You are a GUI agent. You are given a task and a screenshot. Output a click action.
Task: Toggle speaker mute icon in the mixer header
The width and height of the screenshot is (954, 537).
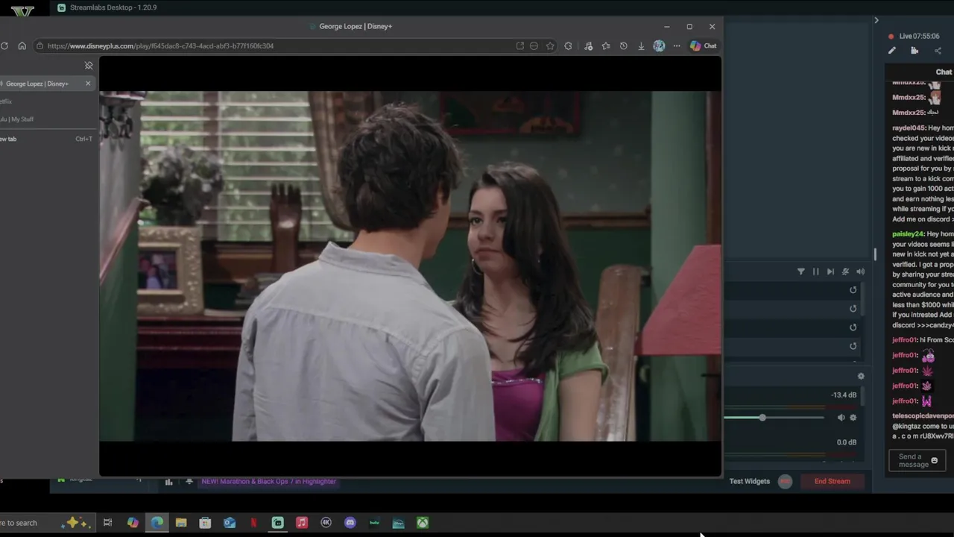[x=860, y=271]
